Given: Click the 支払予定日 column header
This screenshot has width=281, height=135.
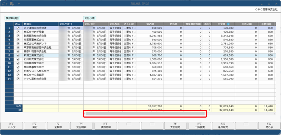Looking at the screenshot, I should pos(71,24).
